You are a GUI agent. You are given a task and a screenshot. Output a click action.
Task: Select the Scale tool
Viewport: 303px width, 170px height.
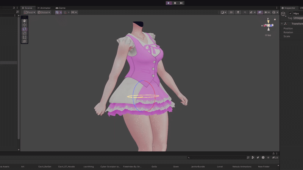click(25, 33)
